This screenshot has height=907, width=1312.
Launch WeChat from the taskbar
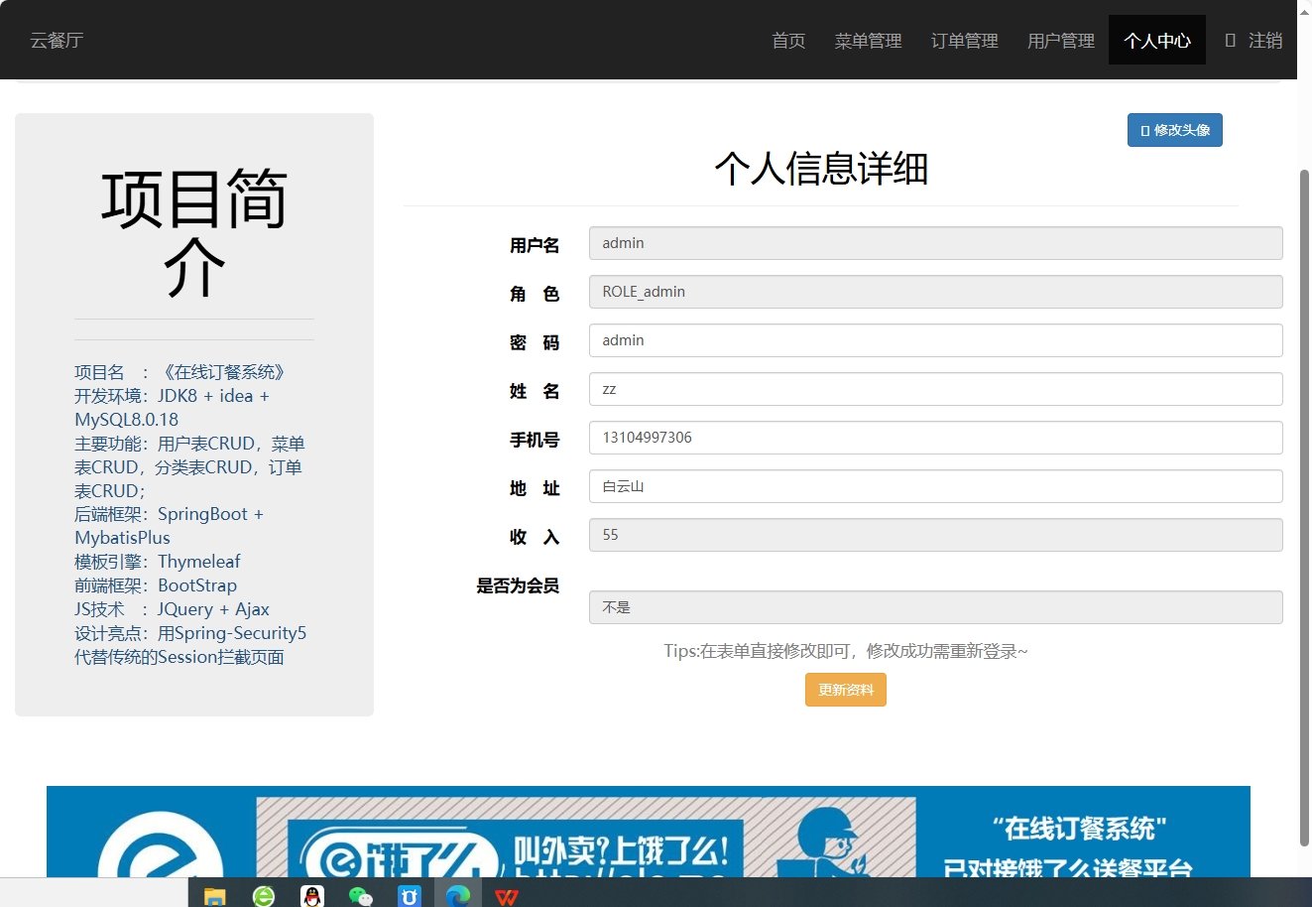(361, 895)
